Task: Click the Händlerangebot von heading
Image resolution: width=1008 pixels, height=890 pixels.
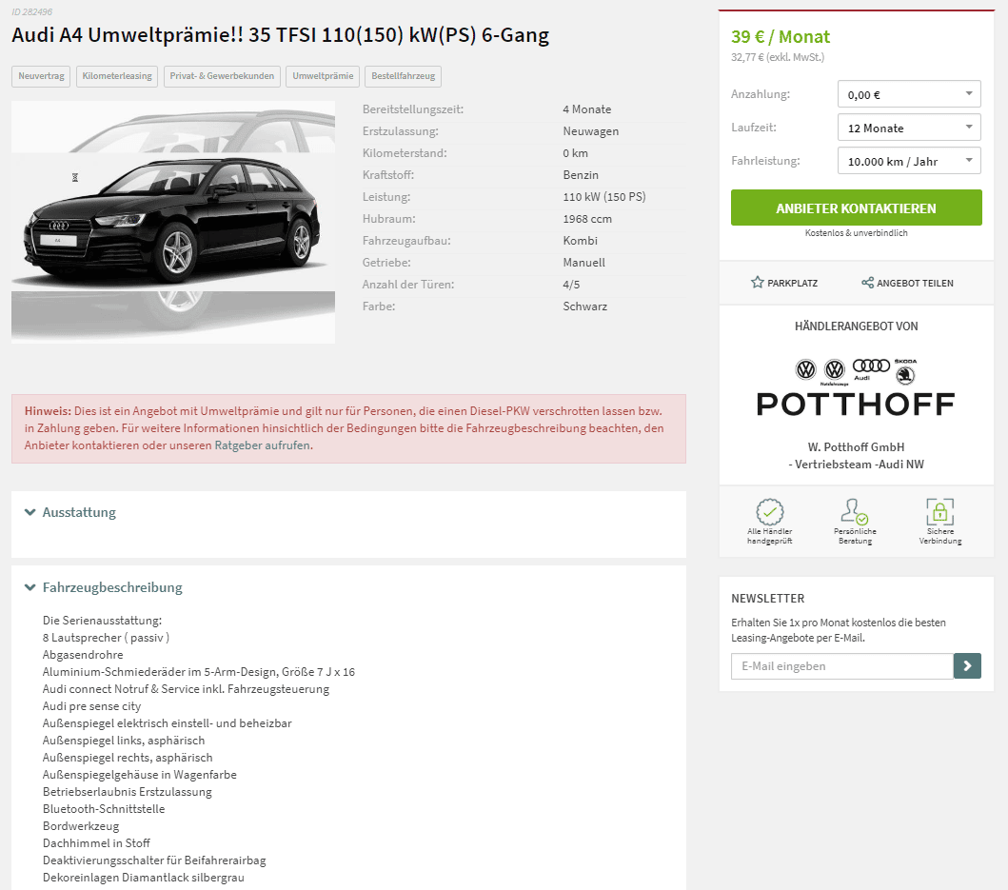Action: tap(857, 326)
